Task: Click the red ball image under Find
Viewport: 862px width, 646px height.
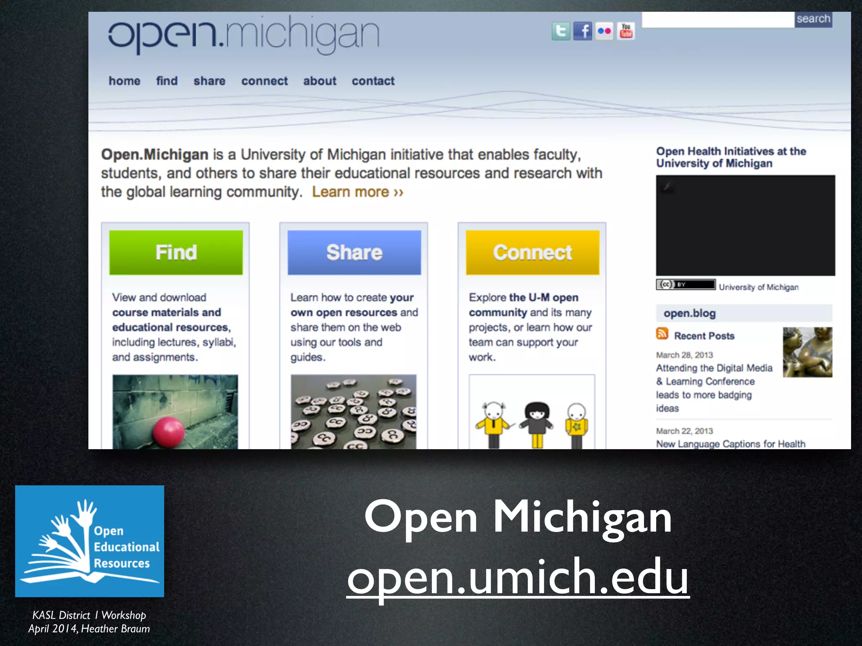Action: (175, 412)
